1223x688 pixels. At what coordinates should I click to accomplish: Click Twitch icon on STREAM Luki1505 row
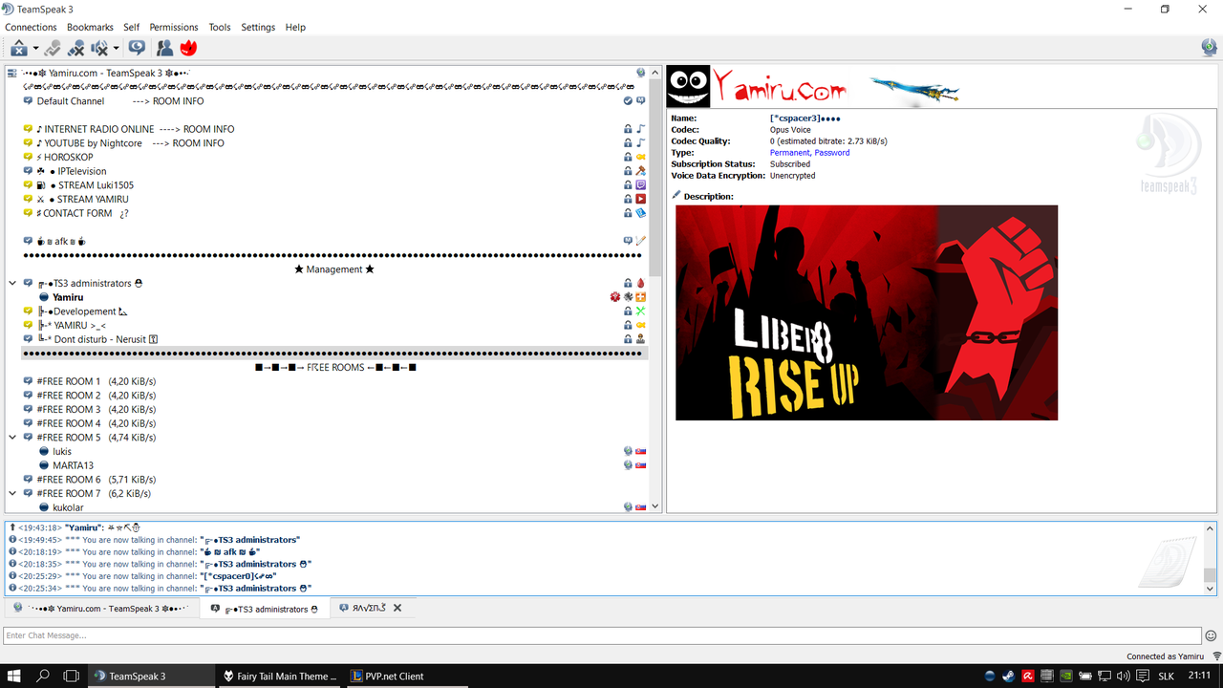coord(641,185)
